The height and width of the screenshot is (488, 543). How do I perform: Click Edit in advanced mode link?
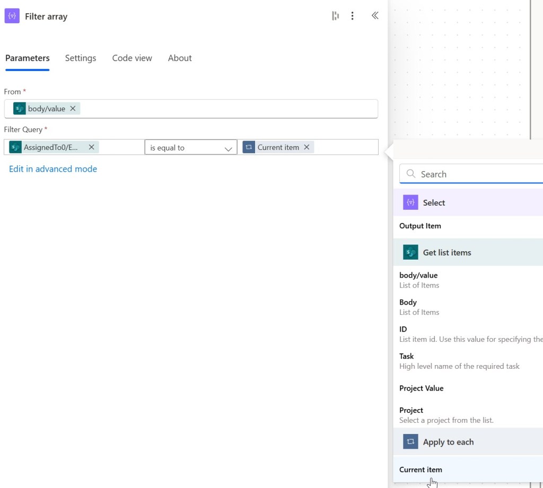pos(53,169)
